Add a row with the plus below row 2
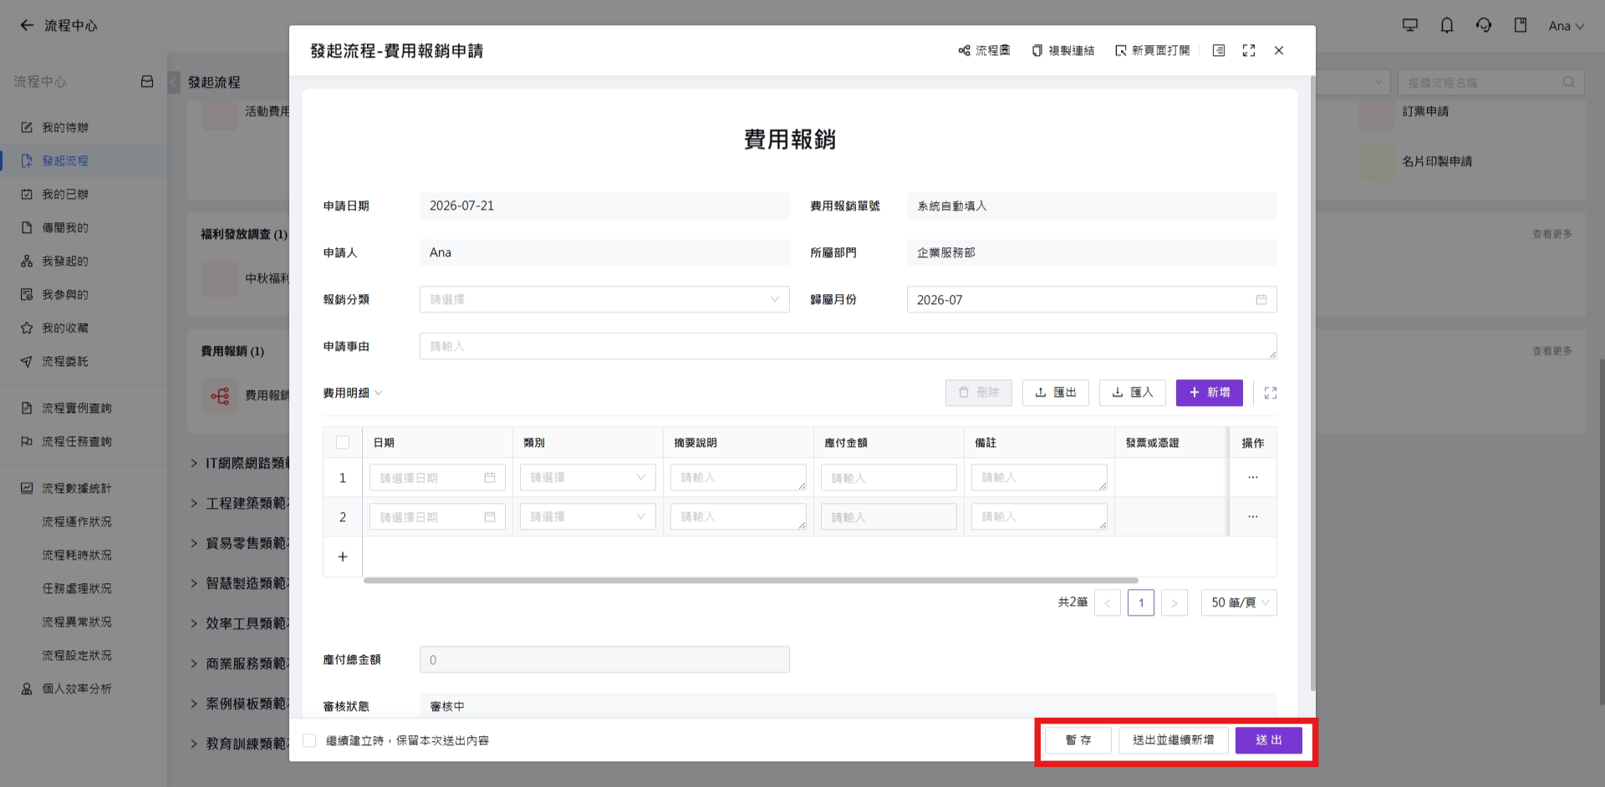 pos(343,556)
